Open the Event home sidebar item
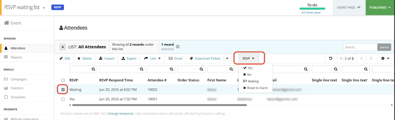Image resolution: width=395 pixels, height=120 pixels. [13, 23]
